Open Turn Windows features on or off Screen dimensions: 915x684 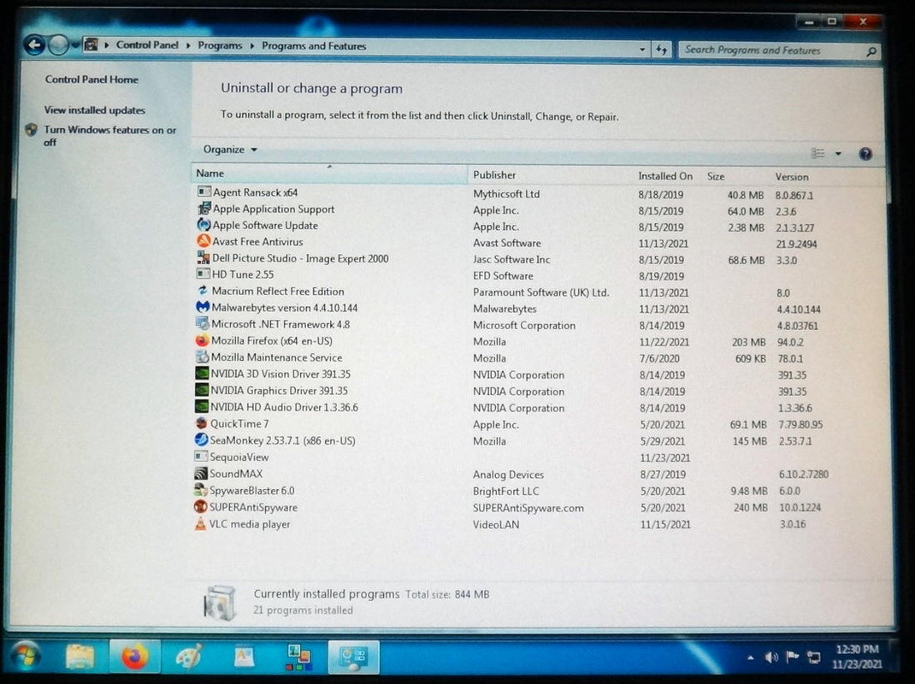[109, 135]
